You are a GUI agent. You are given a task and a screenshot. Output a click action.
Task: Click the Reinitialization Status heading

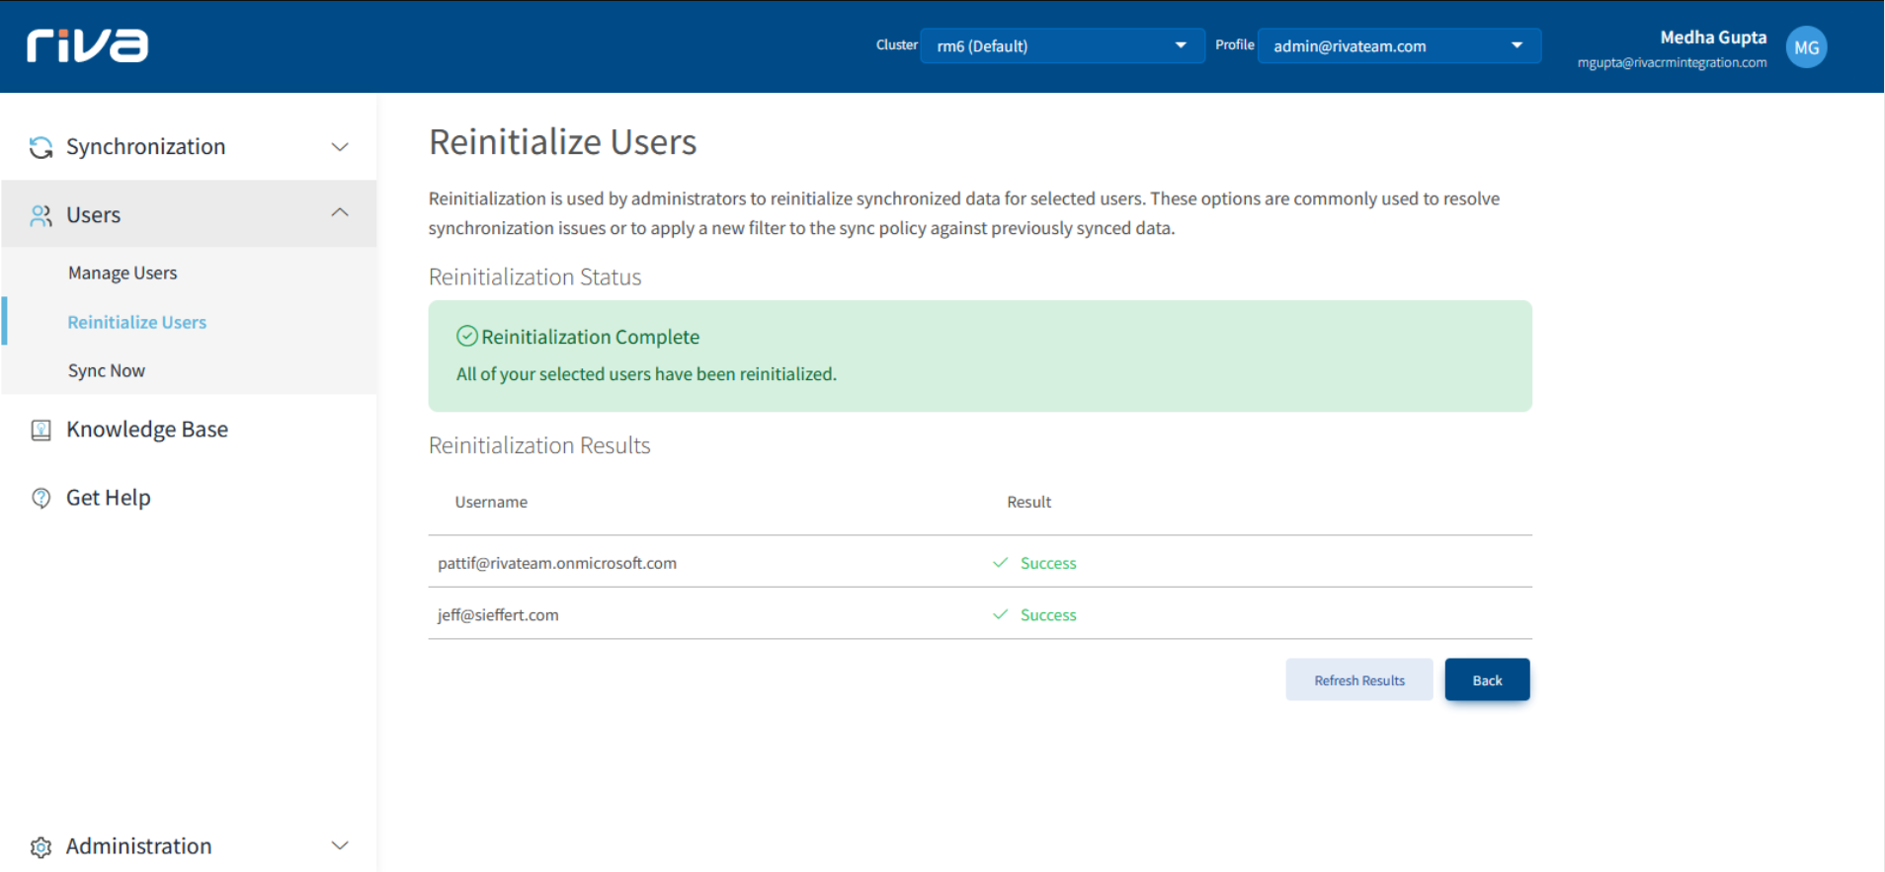click(x=534, y=277)
